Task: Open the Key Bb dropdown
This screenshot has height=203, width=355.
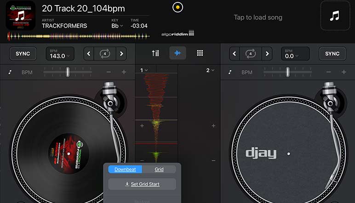Action: point(117,26)
